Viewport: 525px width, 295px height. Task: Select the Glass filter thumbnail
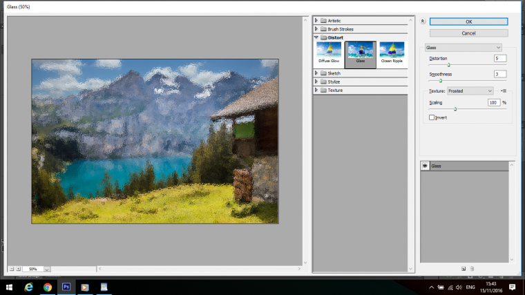pos(361,55)
